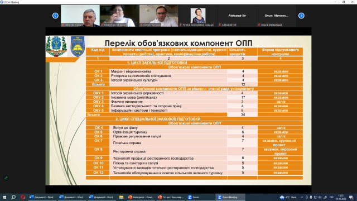Viewport: 357px width, 201px height.
Task: Open File Explorer from taskbar
Action: click(121, 197)
